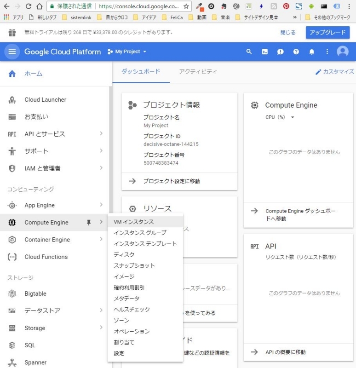Click the billing card icon
This screenshot has height=368, width=356.
click(x=12, y=117)
